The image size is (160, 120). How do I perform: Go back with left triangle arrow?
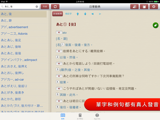[x=92, y=14]
